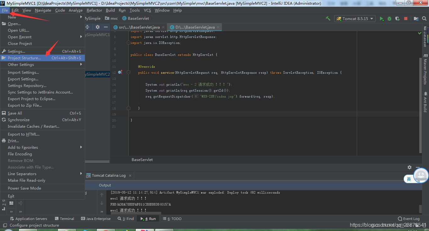Open Terminal tool window button
This screenshot has height=231, width=429.
point(64,219)
